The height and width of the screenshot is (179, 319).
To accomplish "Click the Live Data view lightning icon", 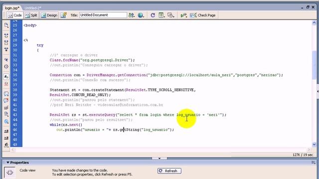I will click(64, 15).
